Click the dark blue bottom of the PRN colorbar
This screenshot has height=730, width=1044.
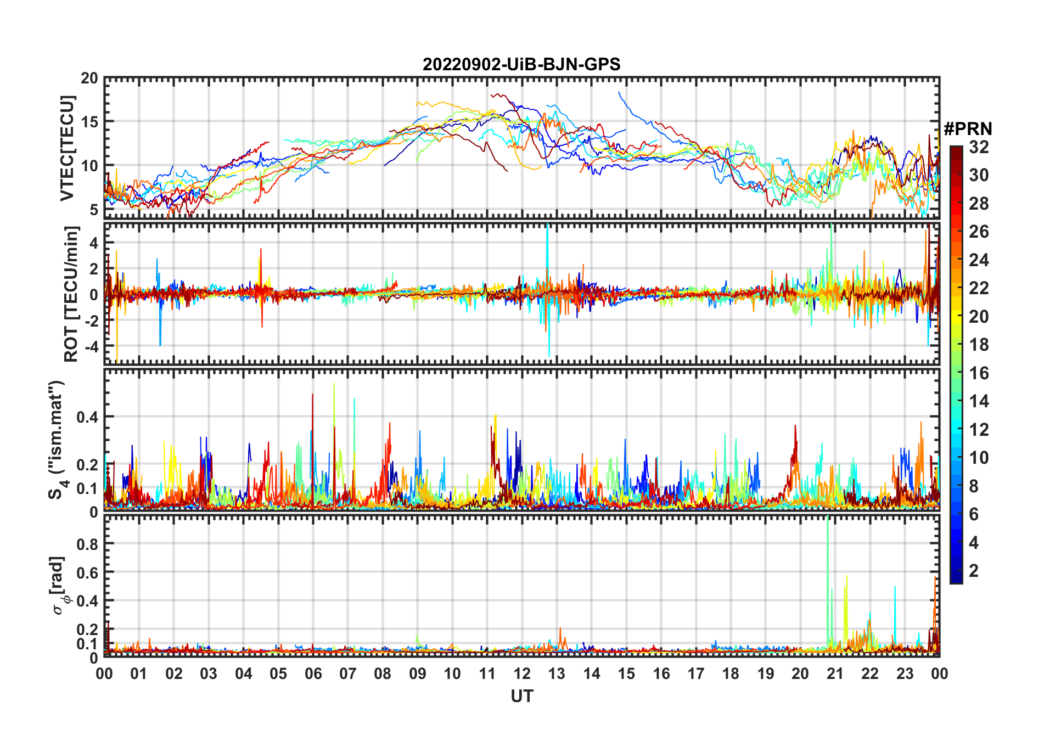(956, 578)
